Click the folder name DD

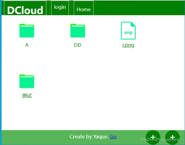[78, 45]
